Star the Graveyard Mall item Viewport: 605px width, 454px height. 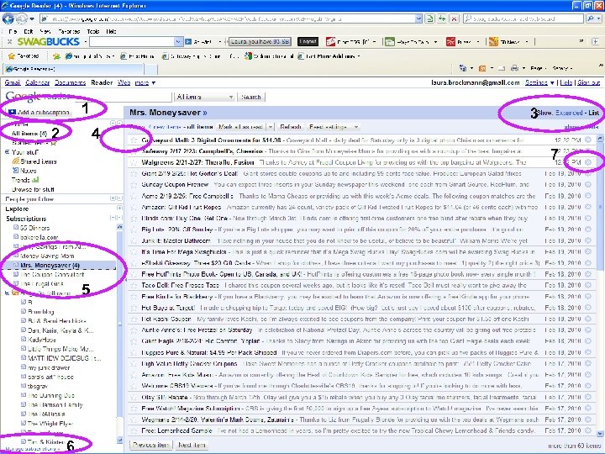(x=134, y=140)
